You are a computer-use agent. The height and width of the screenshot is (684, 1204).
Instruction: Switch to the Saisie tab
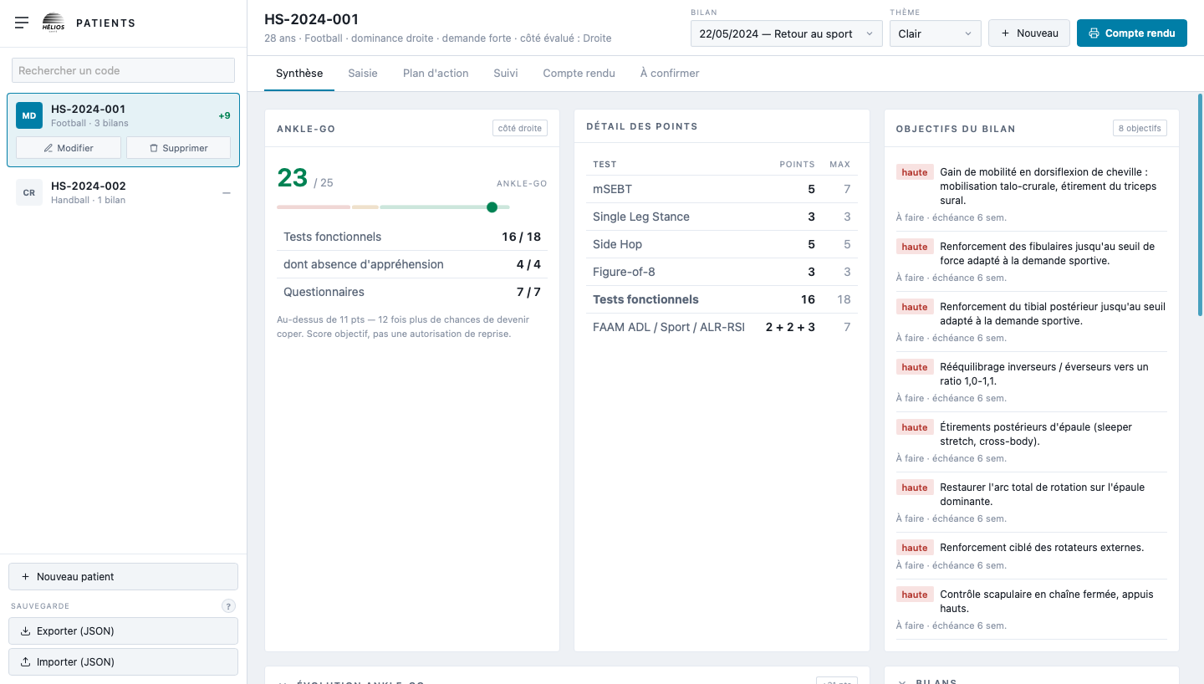tap(363, 74)
